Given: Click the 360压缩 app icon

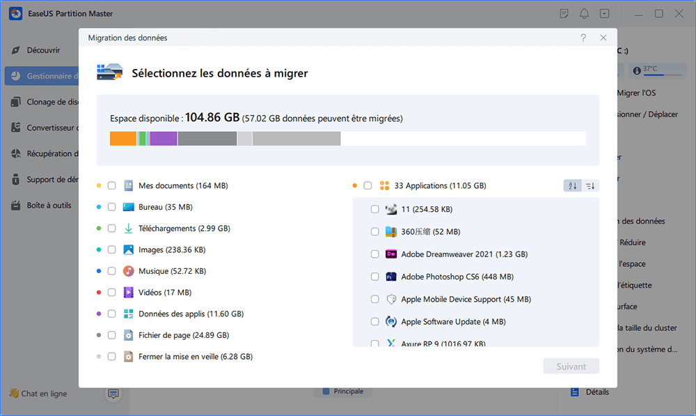Looking at the screenshot, I should (x=390, y=231).
